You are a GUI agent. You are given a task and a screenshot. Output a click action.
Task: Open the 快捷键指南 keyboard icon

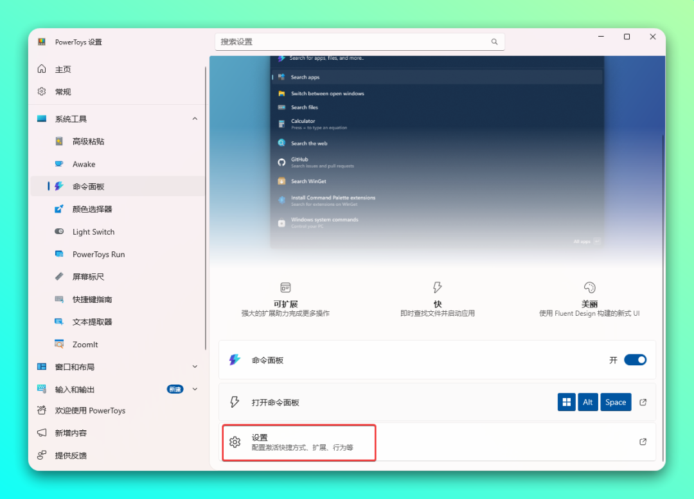[59, 300]
